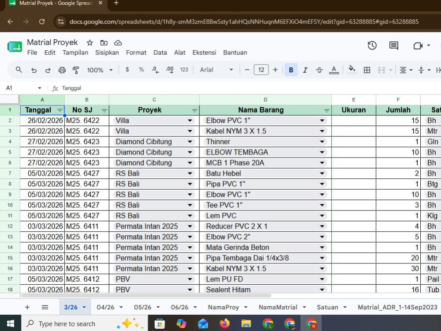Image resolution: width=441 pixels, height=331 pixels.
Task: Switch to the 04/26 sheet tab
Action: 105,307
